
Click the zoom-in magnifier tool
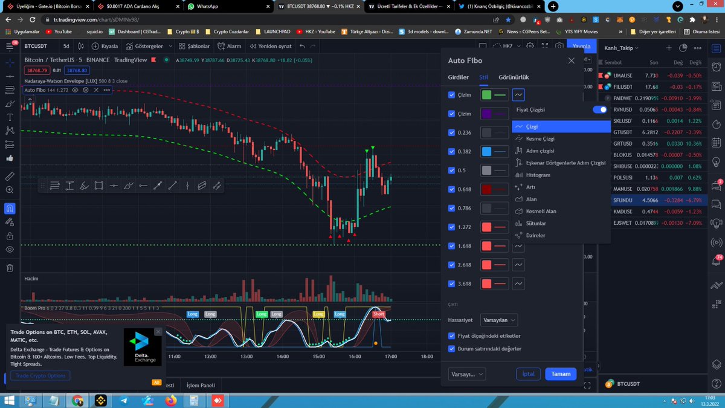[x=10, y=190]
